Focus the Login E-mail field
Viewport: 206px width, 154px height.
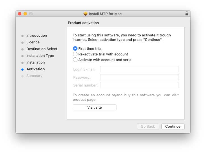pos(139,69)
